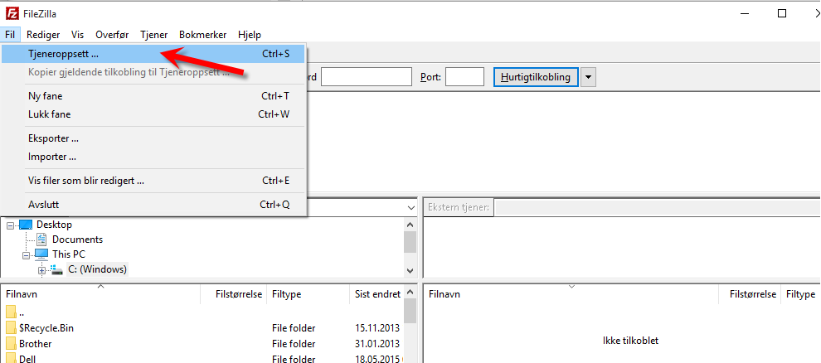Select the Dell folder name

pyautogui.click(x=27, y=359)
